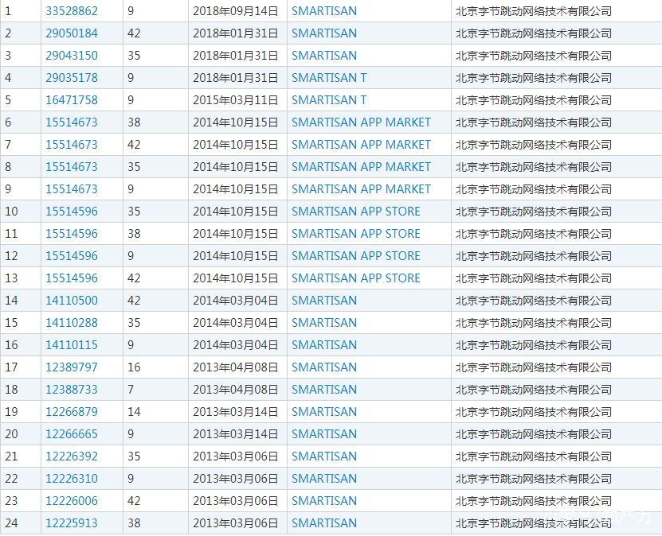The height and width of the screenshot is (536, 662).
Task: Open registration number 12226310
Action: tap(72, 479)
